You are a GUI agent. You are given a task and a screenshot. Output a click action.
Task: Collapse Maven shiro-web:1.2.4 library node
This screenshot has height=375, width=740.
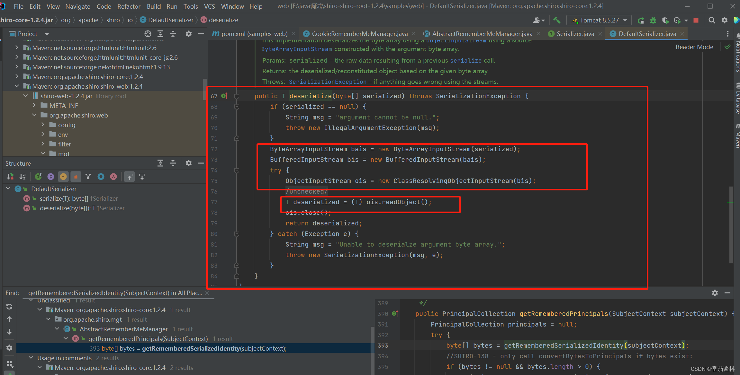point(17,86)
